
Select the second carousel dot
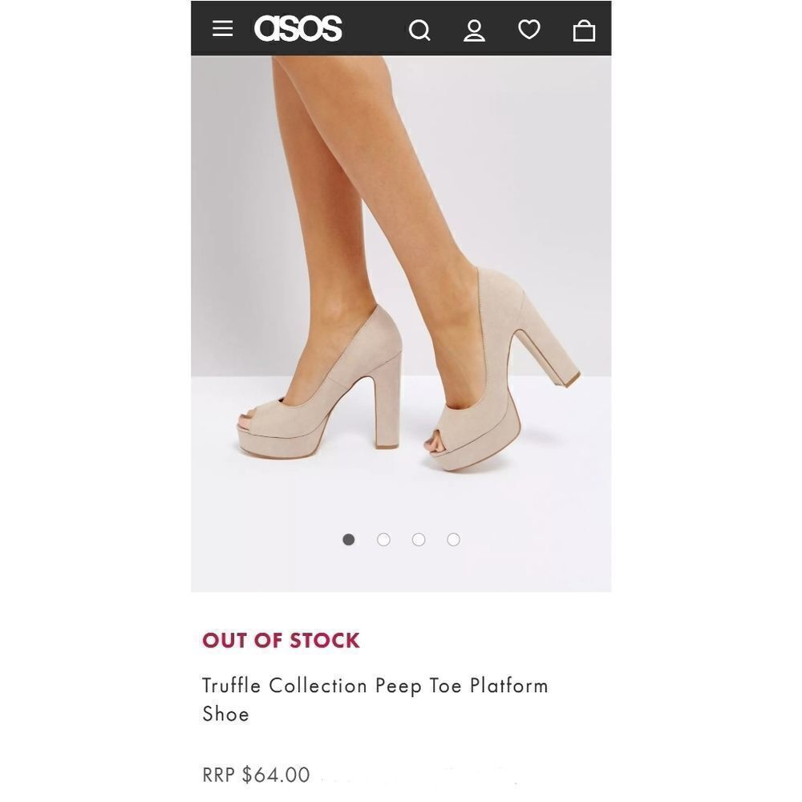(x=383, y=540)
